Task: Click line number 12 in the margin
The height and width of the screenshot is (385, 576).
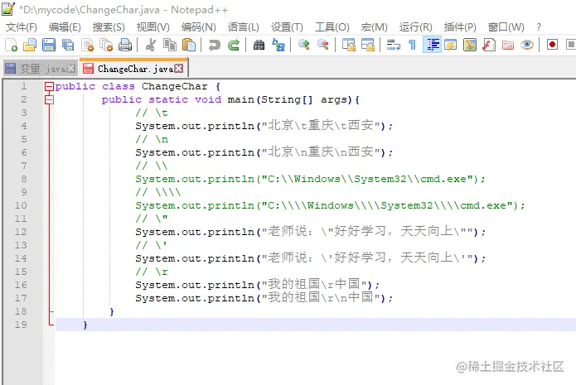Action: point(21,232)
